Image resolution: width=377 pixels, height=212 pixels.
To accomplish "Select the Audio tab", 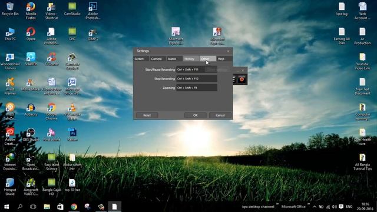I will point(174,59).
